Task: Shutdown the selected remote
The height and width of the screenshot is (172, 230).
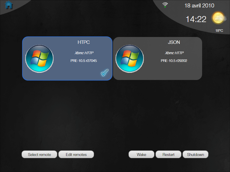Action: point(195,155)
